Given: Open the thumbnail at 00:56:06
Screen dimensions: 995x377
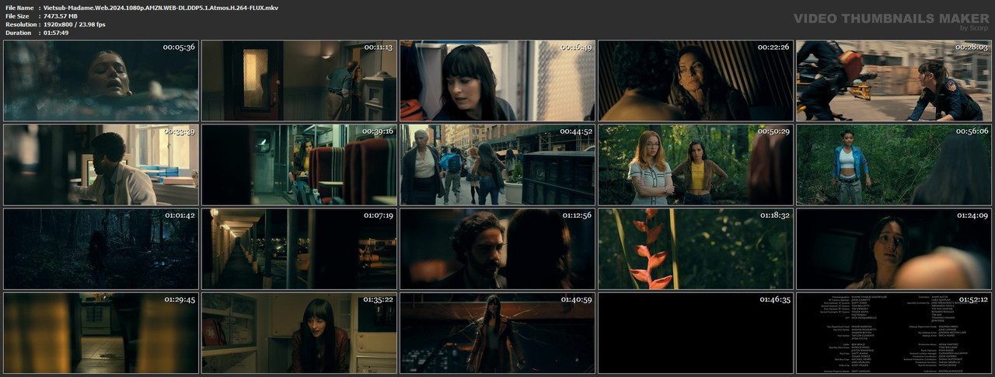Looking at the screenshot, I should point(894,165).
